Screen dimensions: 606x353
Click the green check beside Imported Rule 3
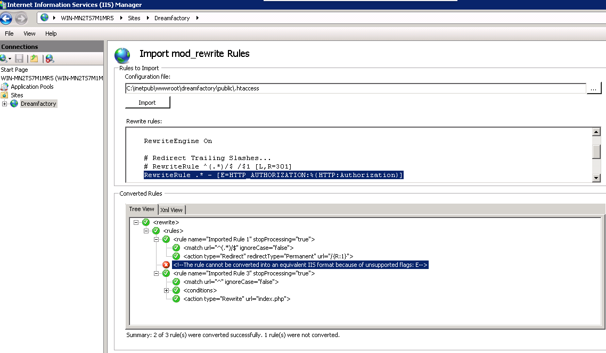click(166, 273)
